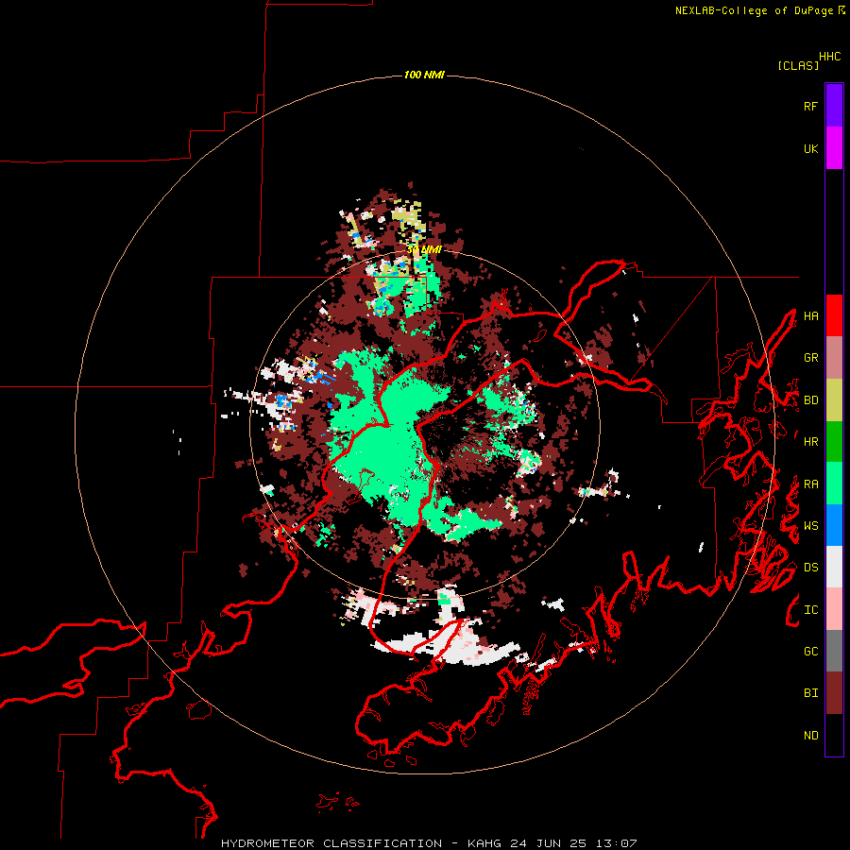
Task: Click the KAHG radar site identifier
Action: [x=484, y=843]
